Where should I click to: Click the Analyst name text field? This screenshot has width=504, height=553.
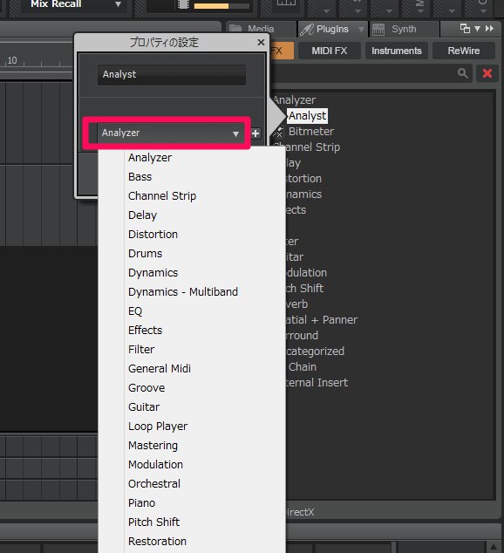(x=172, y=74)
